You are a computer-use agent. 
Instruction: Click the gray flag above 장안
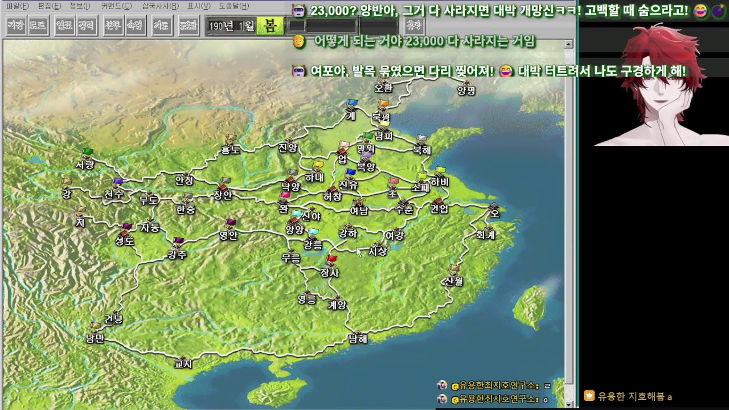[x=225, y=182]
